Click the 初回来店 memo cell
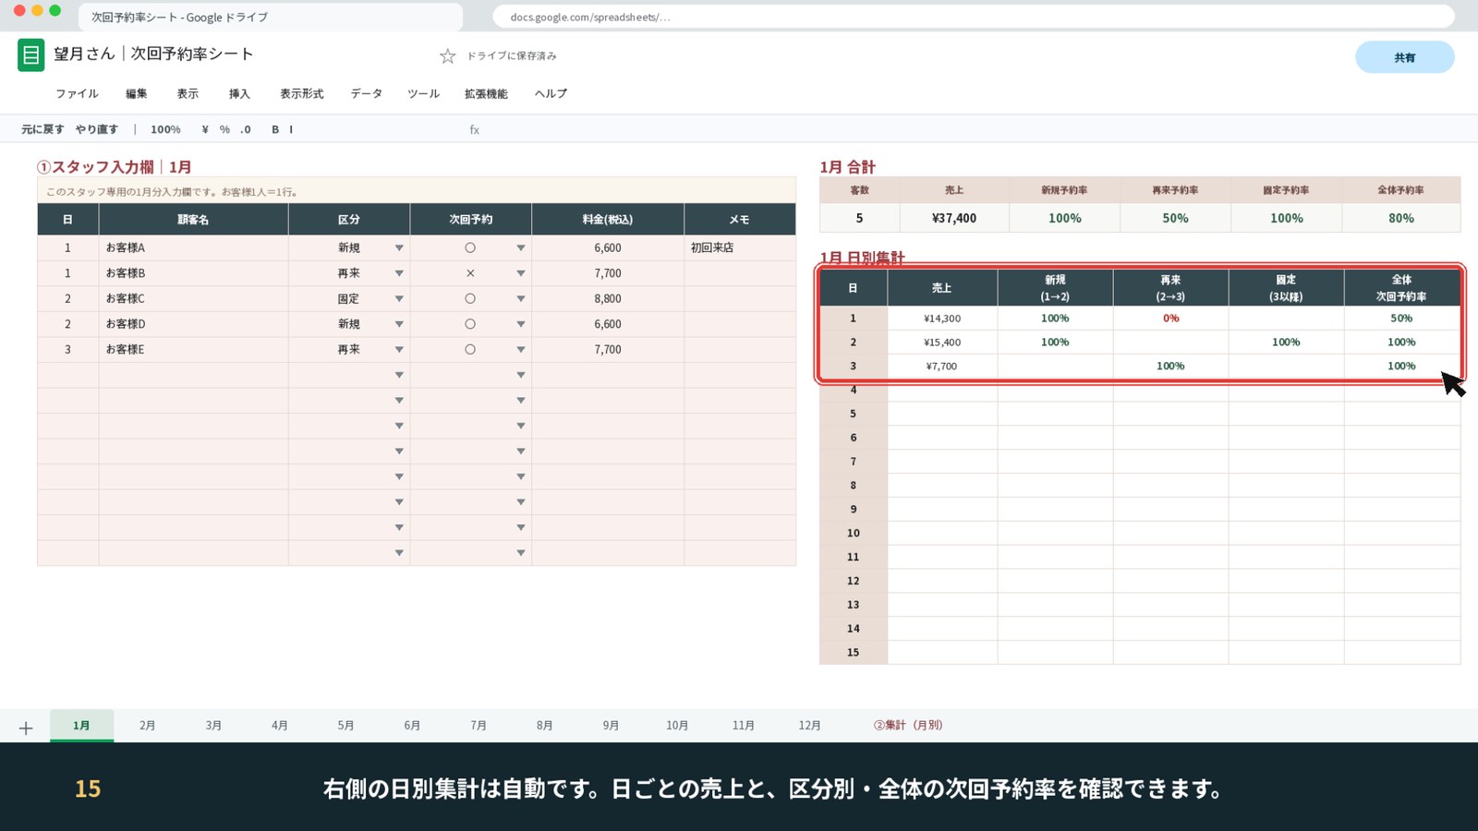The image size is (1478, 831). point(740,248)
